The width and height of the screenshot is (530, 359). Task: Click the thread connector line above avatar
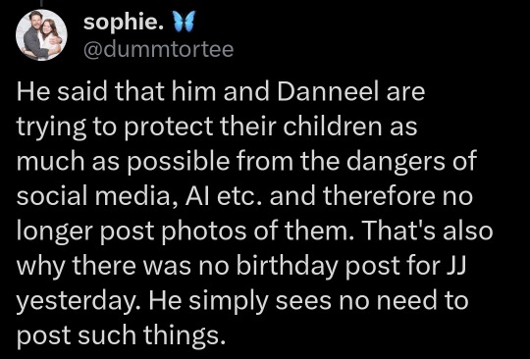41,3
